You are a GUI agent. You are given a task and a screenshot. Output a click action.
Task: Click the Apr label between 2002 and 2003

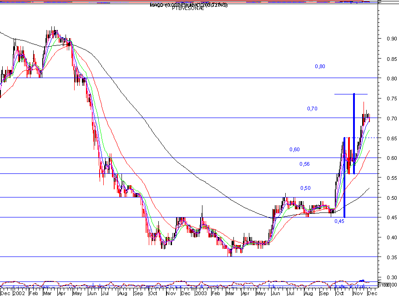pos(62,293)
